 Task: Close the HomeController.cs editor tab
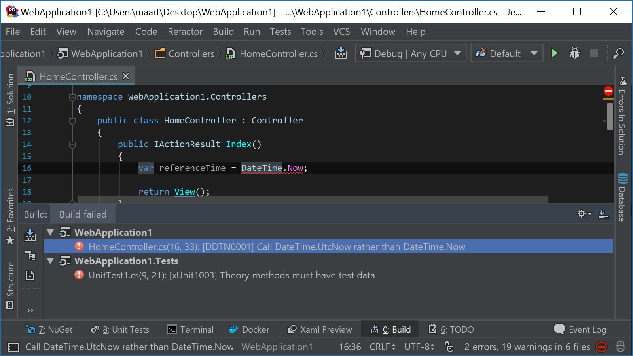pyautogui.click(x=126, y=76)
